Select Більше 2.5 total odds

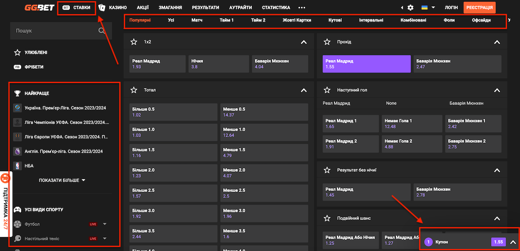click(x=173, y=193)
